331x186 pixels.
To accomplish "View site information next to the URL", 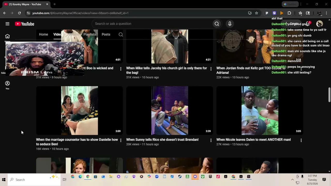I will click(28, 13).
